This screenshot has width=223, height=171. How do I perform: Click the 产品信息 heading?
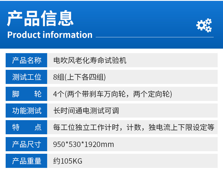click(x=41, y=18)
